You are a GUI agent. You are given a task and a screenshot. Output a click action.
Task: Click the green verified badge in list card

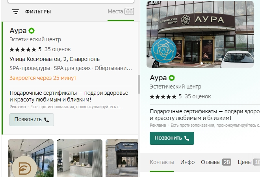click(32, 31)
